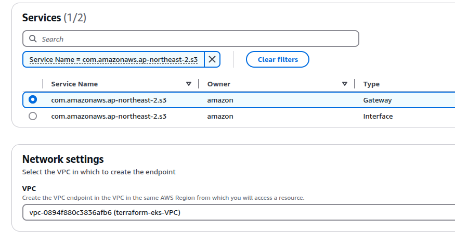
Task: Select the Interface type S3 service radio
Action: point(33,116)
